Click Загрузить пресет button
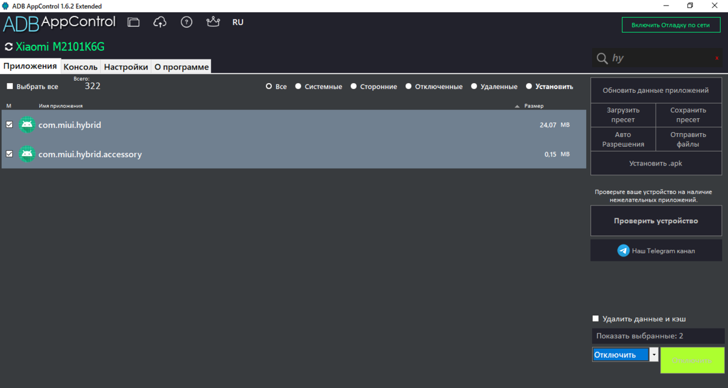 click(x=623, y=115)
